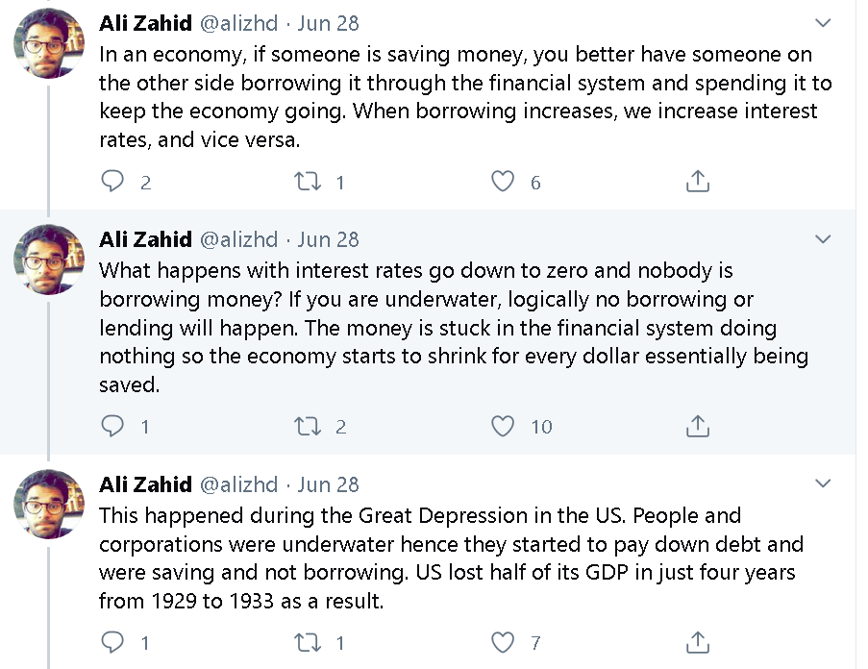Like the tweet with 6 likes

tap(503, 182)
